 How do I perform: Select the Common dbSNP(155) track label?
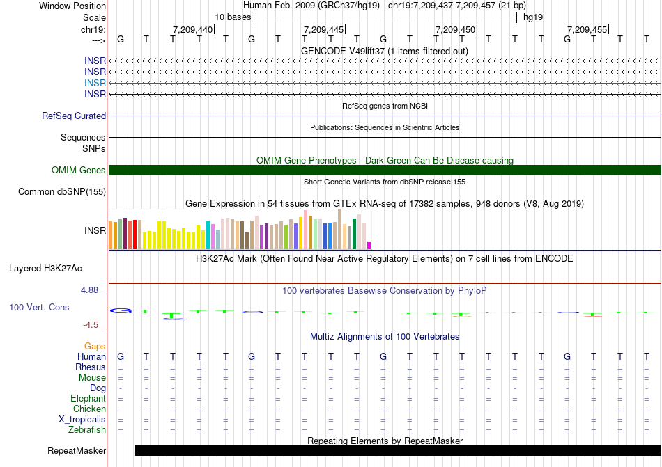coord(62,192)
